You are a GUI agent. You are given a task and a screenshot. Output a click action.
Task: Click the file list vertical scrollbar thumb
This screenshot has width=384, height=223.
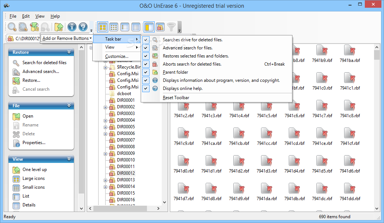tap(377, 55)
